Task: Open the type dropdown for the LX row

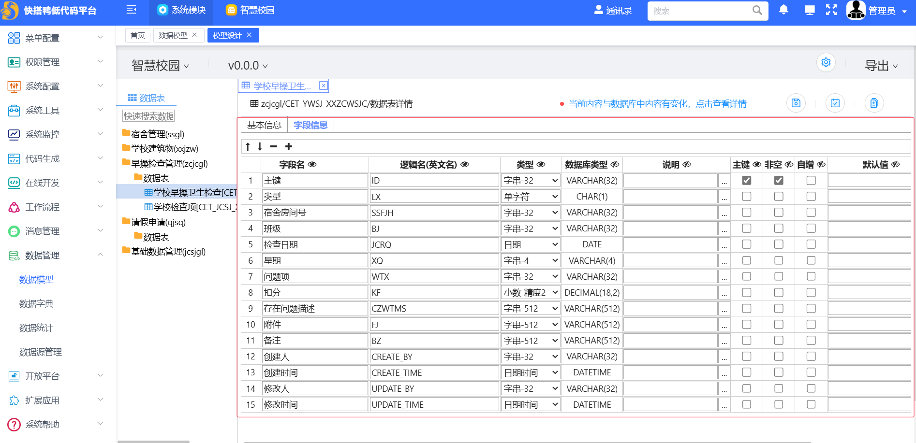Action: tap(531, 196)
